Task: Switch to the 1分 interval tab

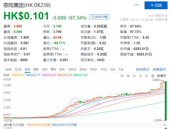Action: [121, 69]
